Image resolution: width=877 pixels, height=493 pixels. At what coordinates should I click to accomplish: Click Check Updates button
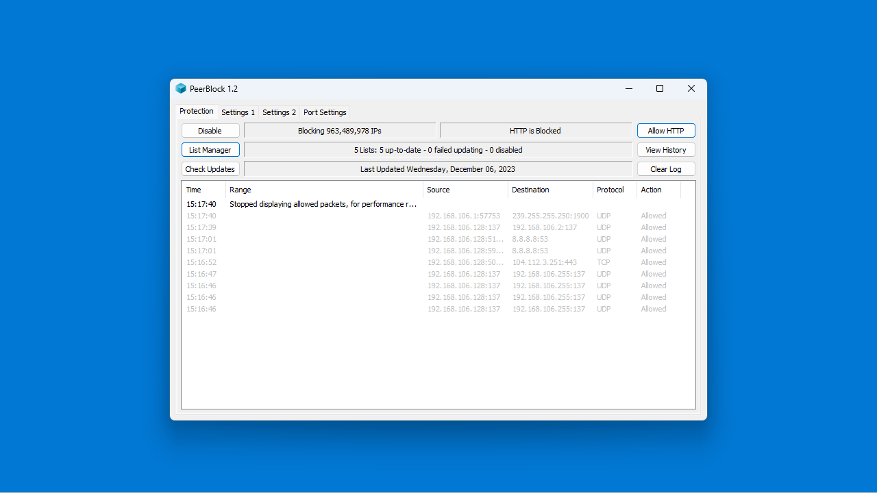tap(210, 169)
